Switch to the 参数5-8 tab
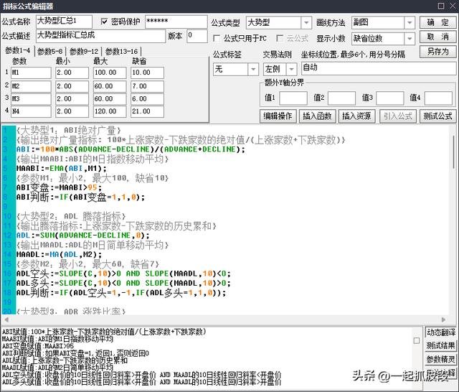459x392 pixels. (49, 52)
